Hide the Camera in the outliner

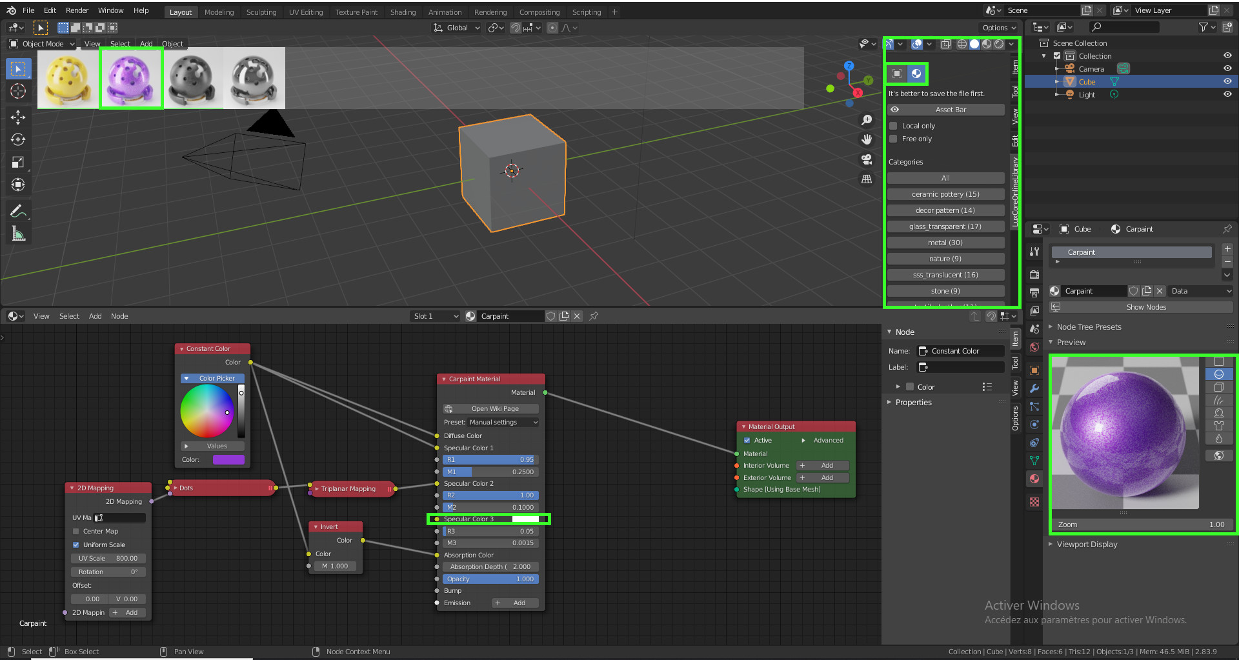(x=1227, y=68)
